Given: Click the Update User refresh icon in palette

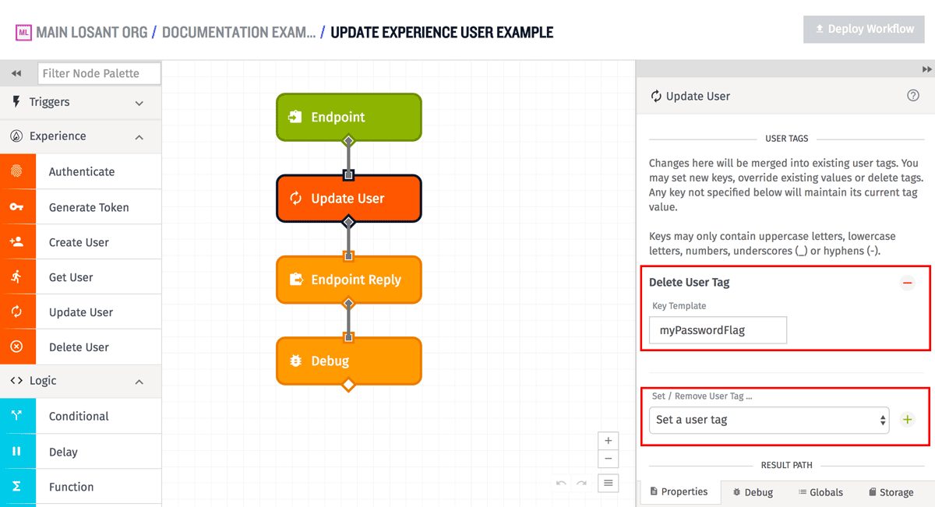Looking at the screenshot, I should pos(17,312).
